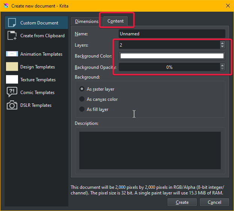
Task: Click the Comic Templates speech bubble icon
Action: (x=12, y=92)
